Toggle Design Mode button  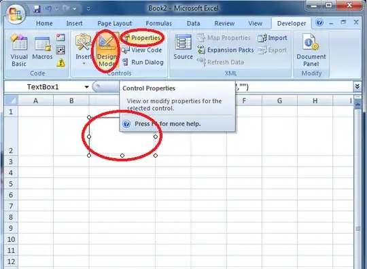pyautogui.click(x=107, y=50)
